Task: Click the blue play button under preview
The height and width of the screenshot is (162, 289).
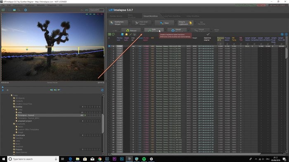Action: [x=3, y=90]
